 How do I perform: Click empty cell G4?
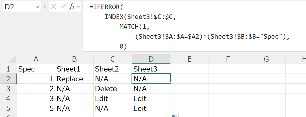(266, 99)
